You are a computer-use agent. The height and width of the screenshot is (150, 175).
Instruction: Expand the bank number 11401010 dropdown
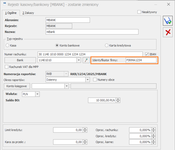[x=79, y=60]
